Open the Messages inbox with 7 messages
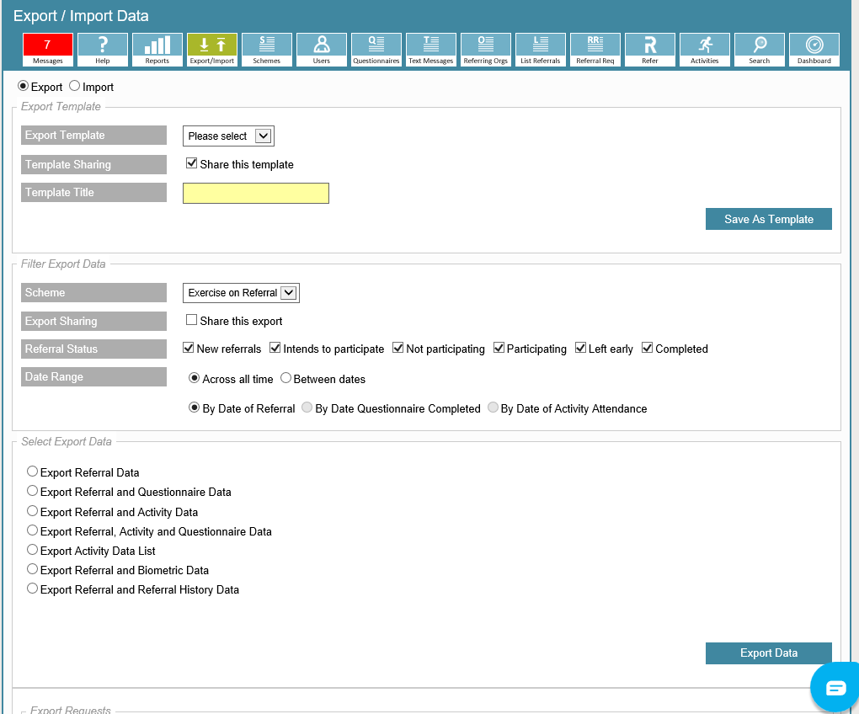This screenshot has height=714, width=859. pos(48,50)
